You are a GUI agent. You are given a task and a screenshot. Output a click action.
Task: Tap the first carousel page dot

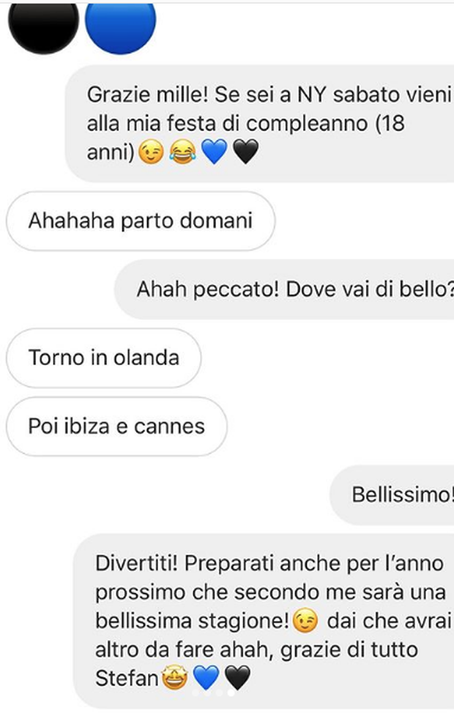(x=196, y=693)
